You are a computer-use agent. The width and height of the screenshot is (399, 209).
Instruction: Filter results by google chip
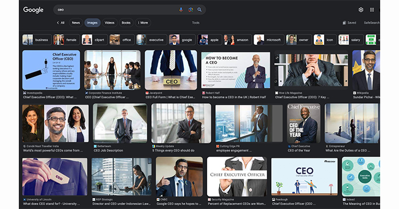(x=182, y=40)
